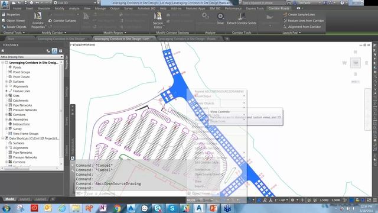Click Extract Corridor Solids tool
The image size is (378, 213).
[x=242, y=19]
